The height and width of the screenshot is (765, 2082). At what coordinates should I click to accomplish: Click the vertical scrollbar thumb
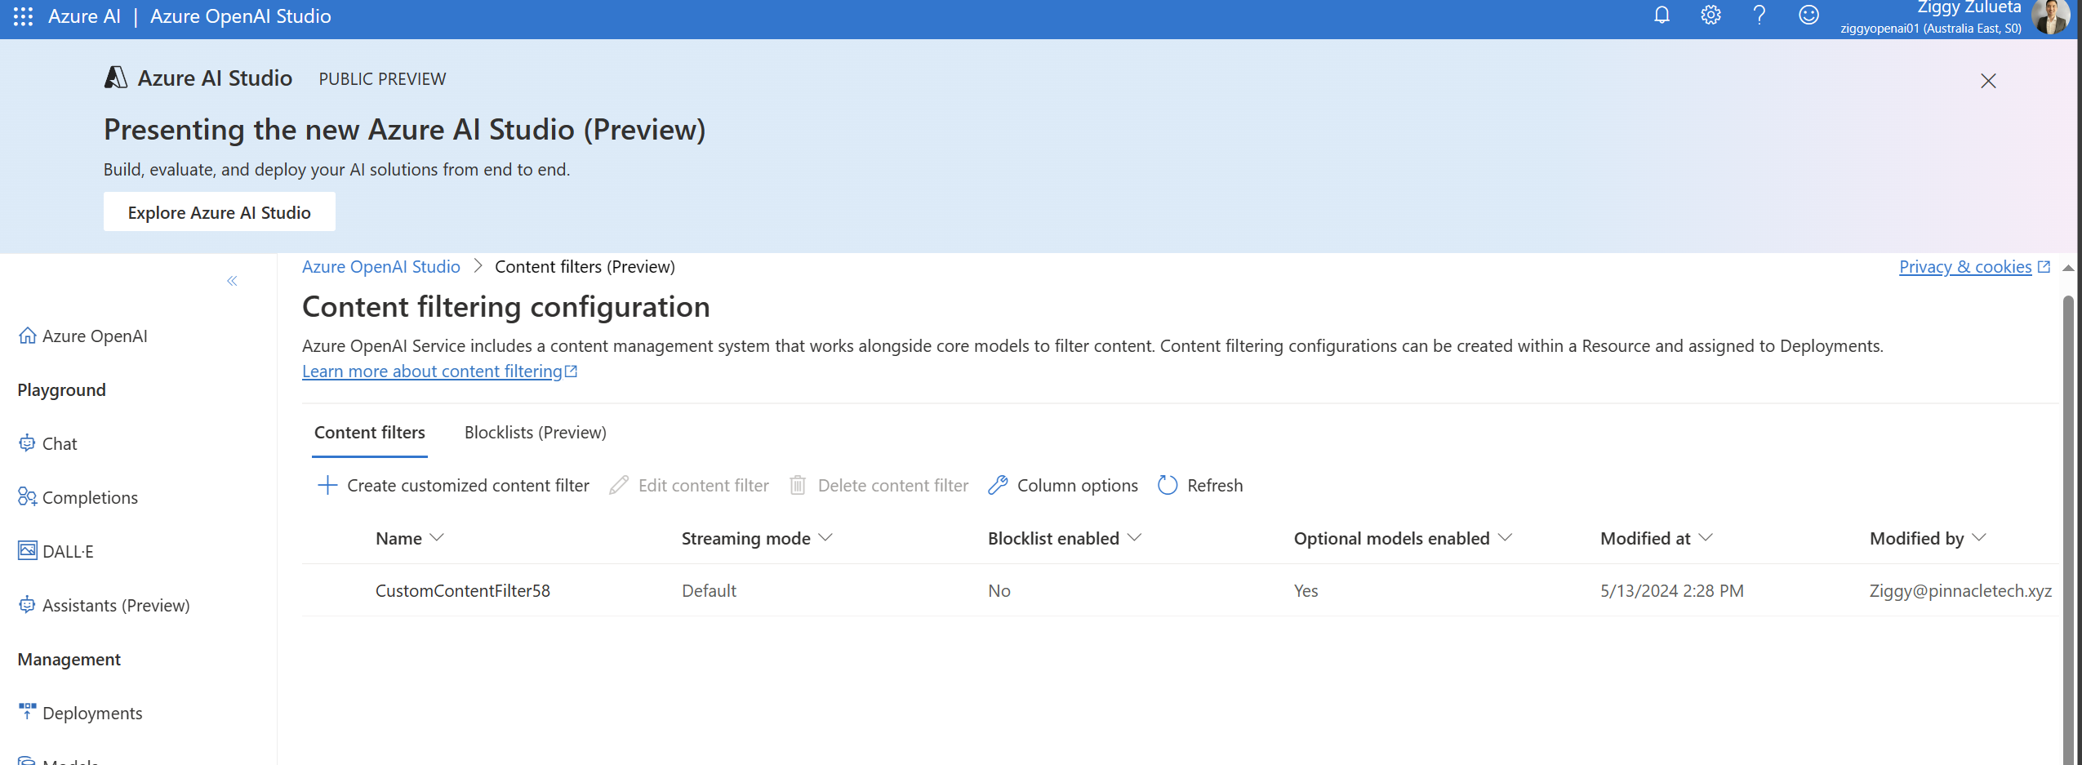pyautogui.click(x=2068, y=531)
